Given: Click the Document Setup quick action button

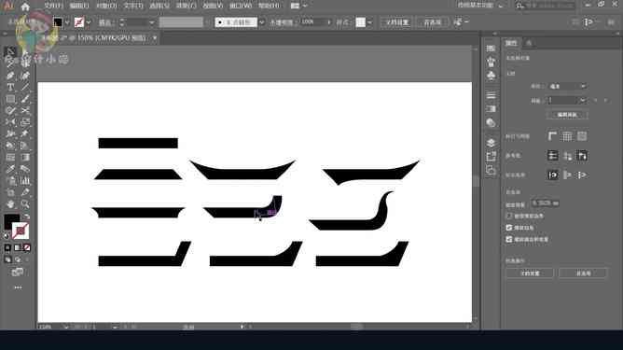Looking at the screenshot, I should click(530, 273).
